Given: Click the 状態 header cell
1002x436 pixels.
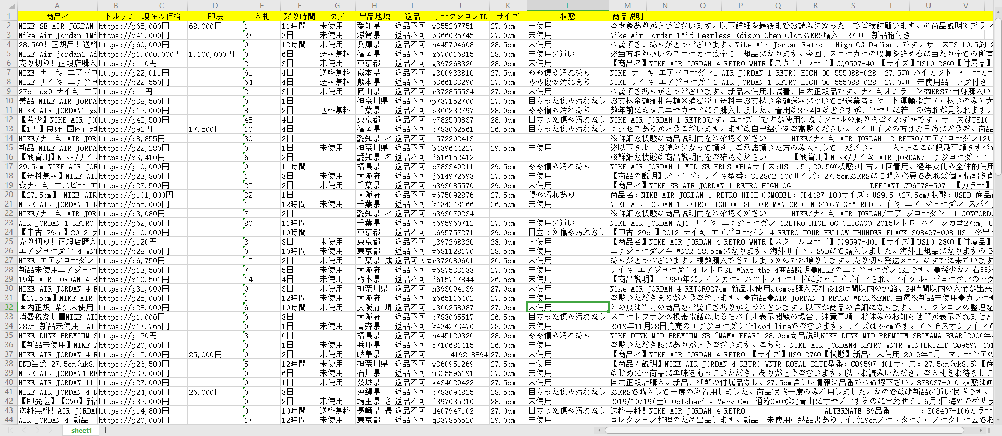Looking at the screenshot, I should [568, 16].
